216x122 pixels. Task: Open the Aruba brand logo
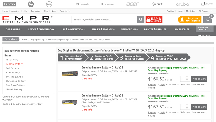pyautogui.click(x=182, y=4)
